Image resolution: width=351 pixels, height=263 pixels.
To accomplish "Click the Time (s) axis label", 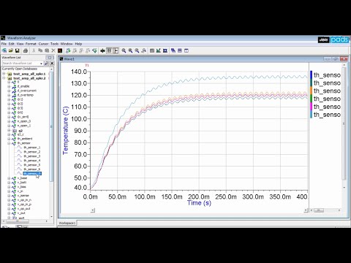I will [x=199, y=203].
